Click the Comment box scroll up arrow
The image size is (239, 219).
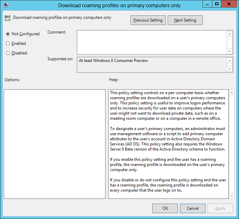[x=230, y=34]
